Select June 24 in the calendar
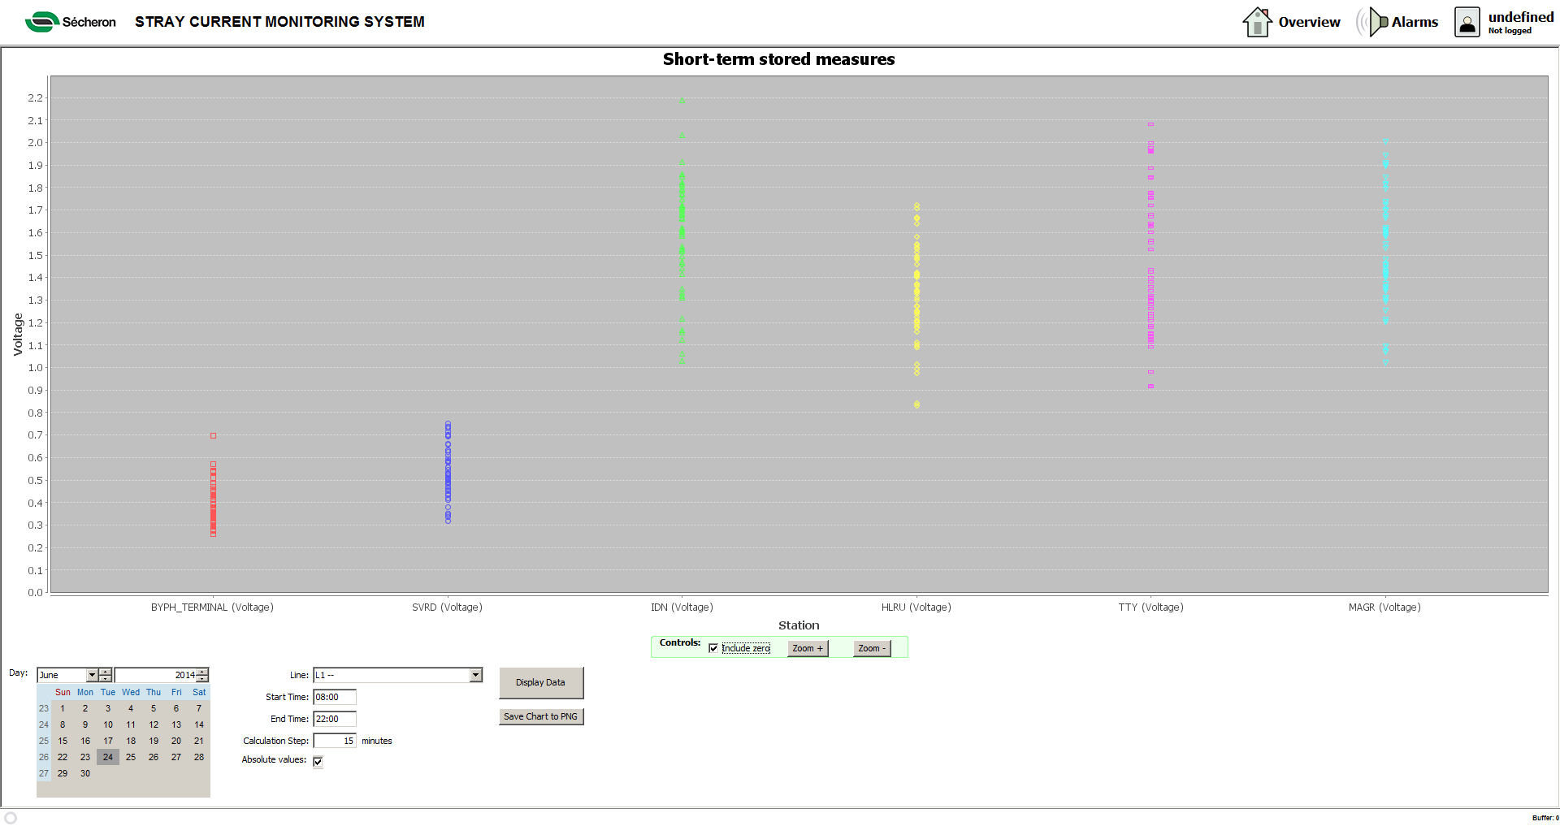This screenshot has width=1560, height=826. click(x=108, y=757)
